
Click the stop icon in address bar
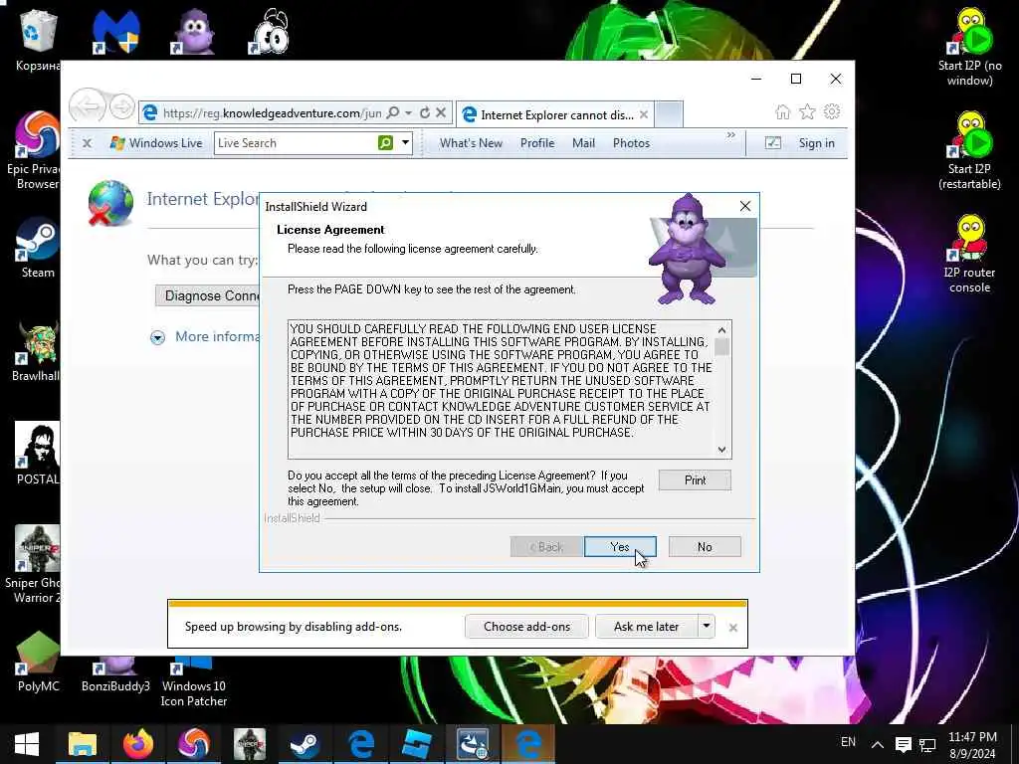(x=441, y=113)
